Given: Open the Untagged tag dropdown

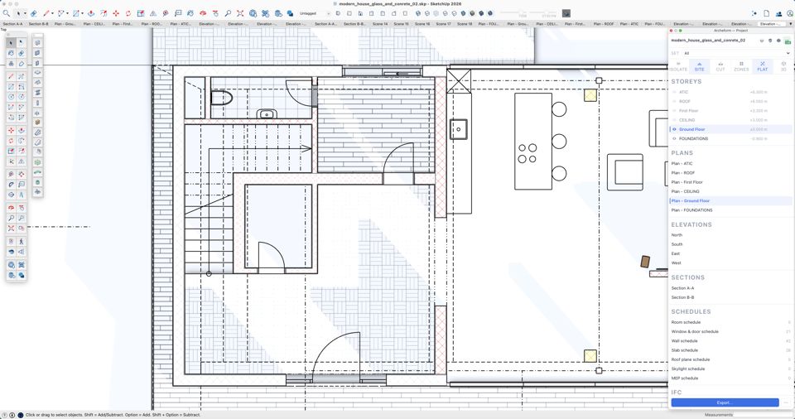Looking at the screenshot, I should point(314,13).
